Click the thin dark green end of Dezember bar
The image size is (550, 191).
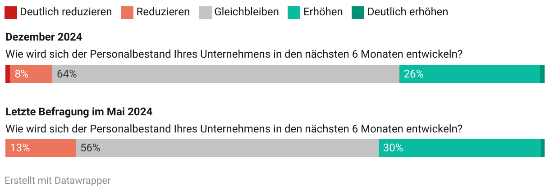[542, 74]
